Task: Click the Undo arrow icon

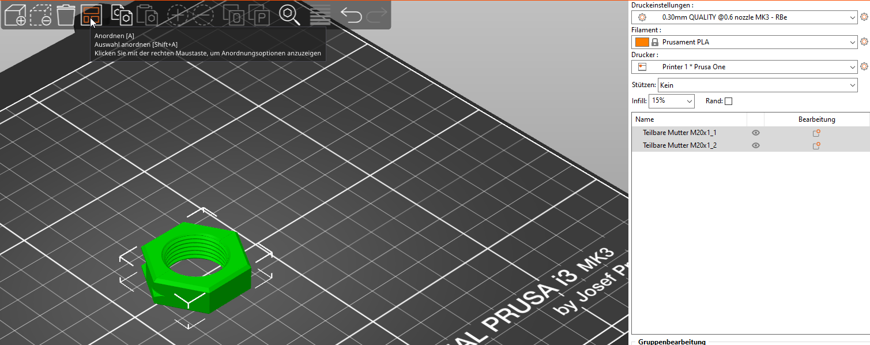Action: tap(351, 15)
